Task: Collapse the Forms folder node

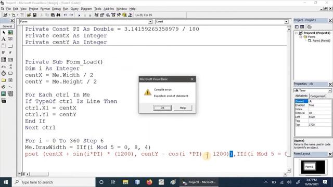Action: point(301,37)
